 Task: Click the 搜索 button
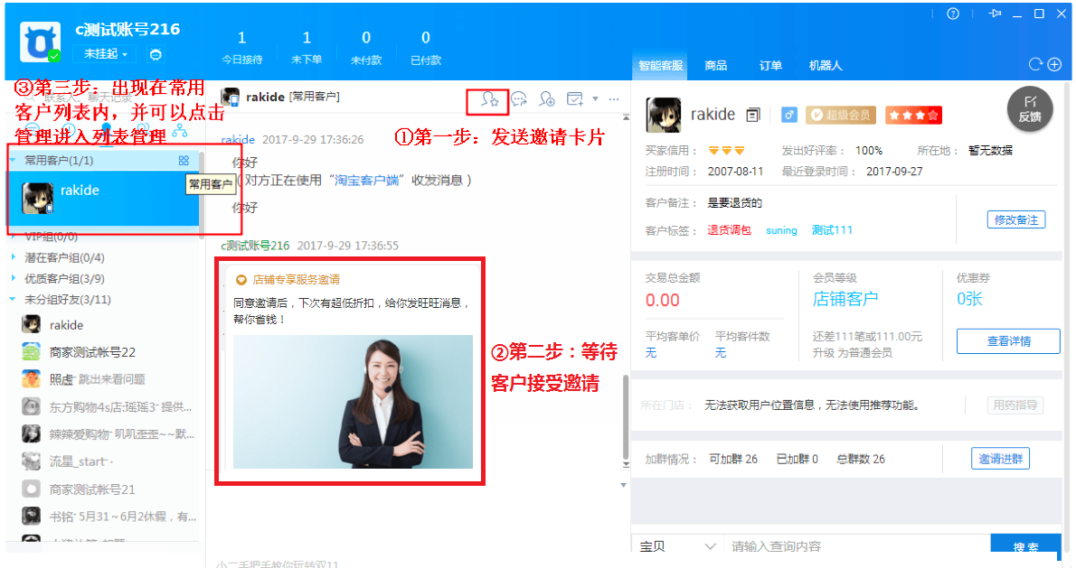click(1025, 546)
